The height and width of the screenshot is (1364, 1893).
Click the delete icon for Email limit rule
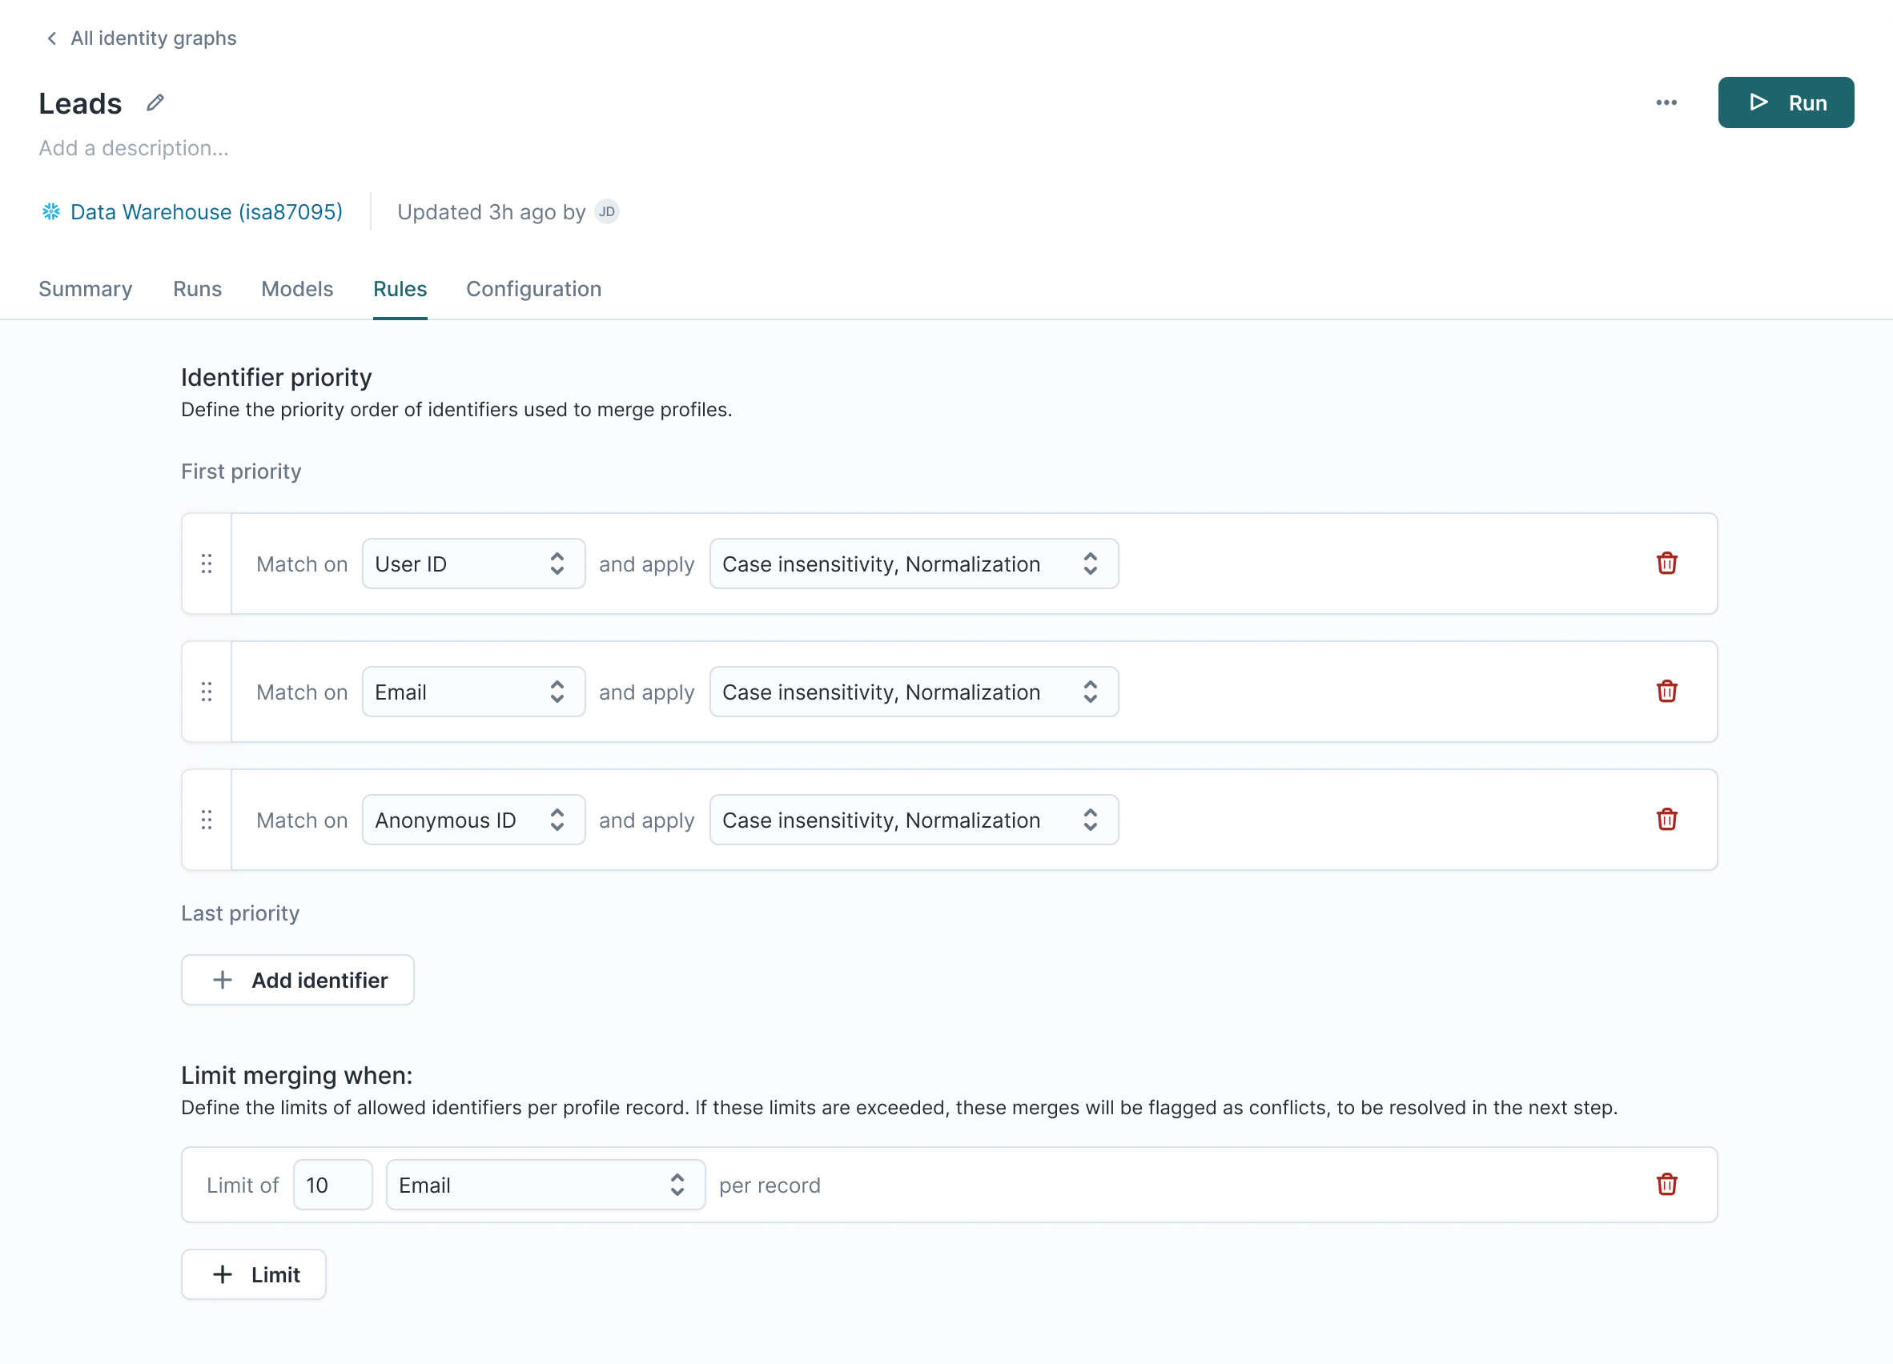click(x=1666, y=1183)
